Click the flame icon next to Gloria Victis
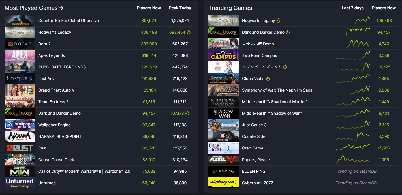This screenshot has width=402, height=195. click(268, 79)
